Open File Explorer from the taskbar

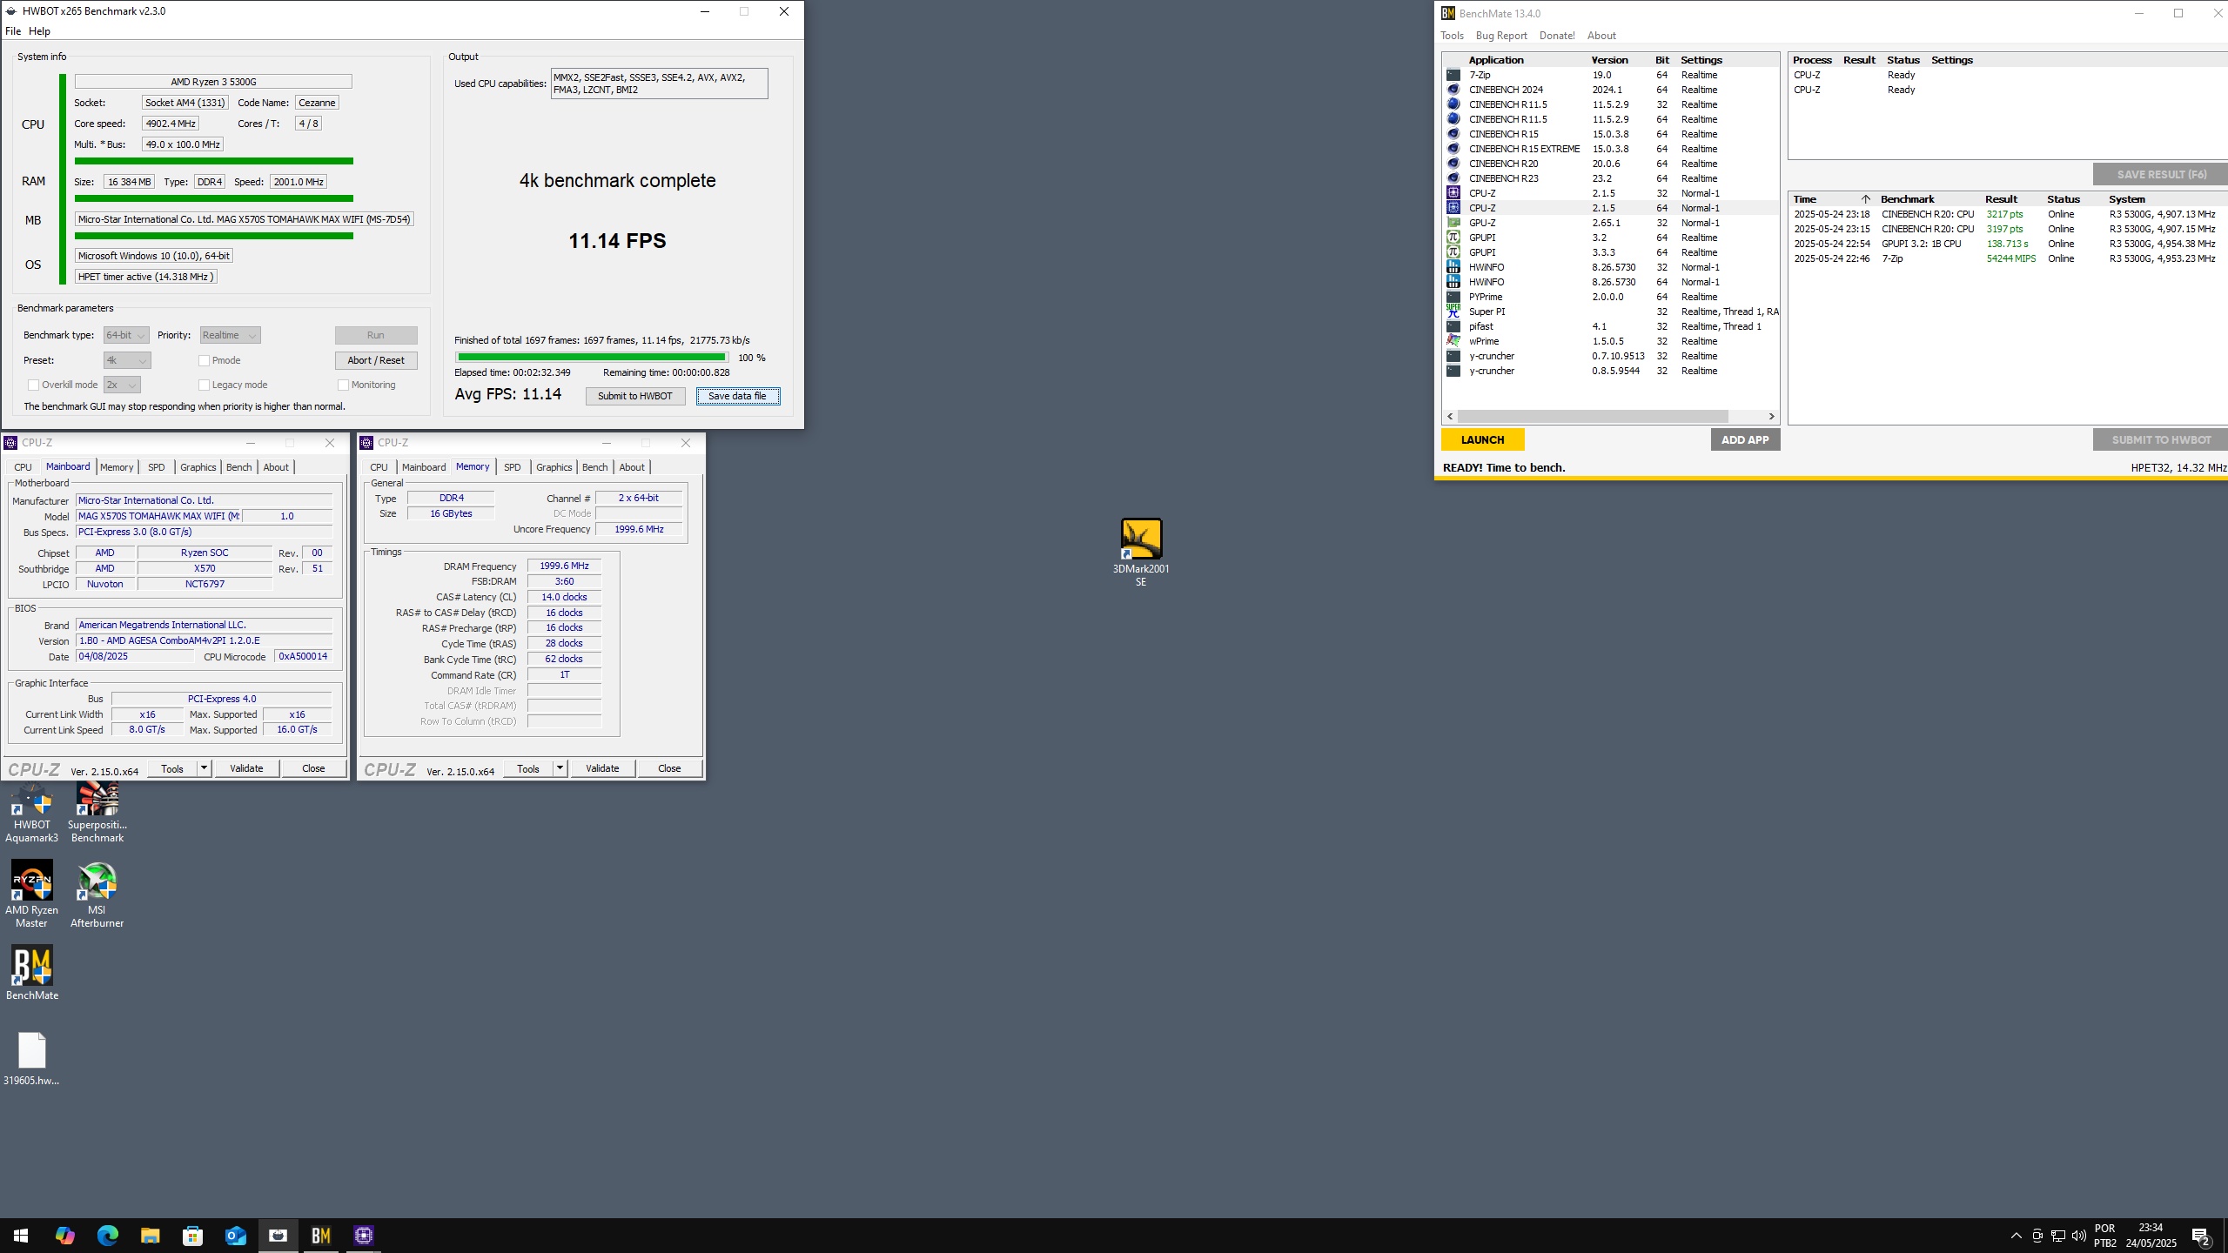pos(151,1236)
